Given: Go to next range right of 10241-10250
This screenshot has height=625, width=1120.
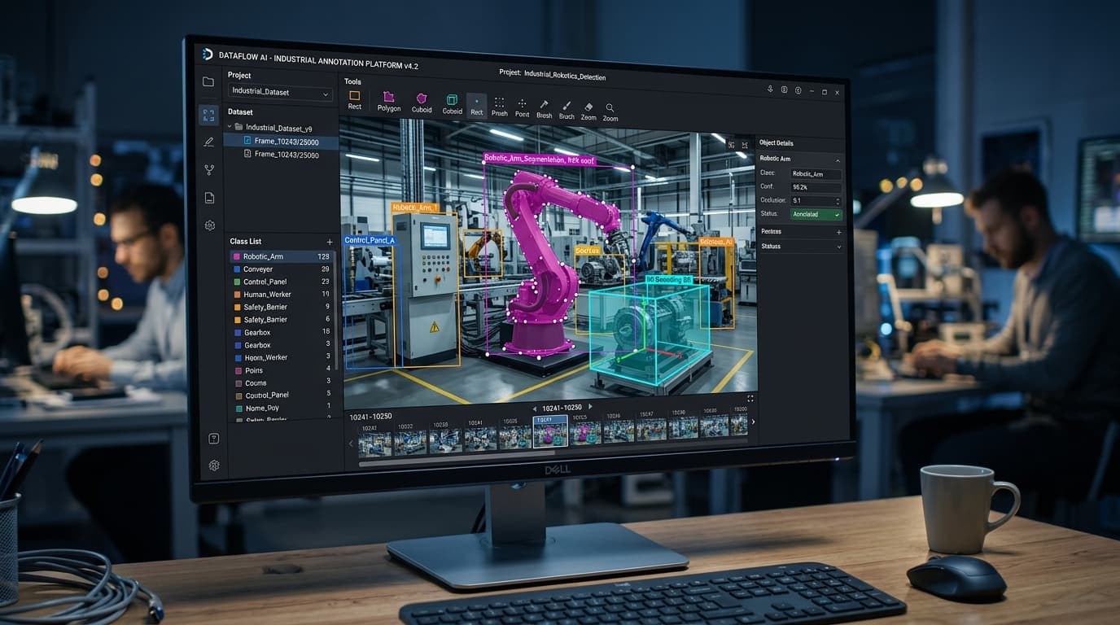Looking at the screenshot, I should tap(590, 407).
